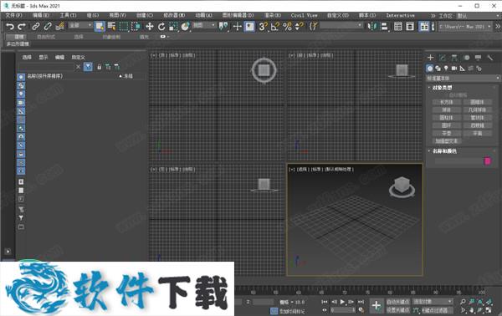Open the workspace selector dropdown
The image size is (502, 316).
(479, 16)
